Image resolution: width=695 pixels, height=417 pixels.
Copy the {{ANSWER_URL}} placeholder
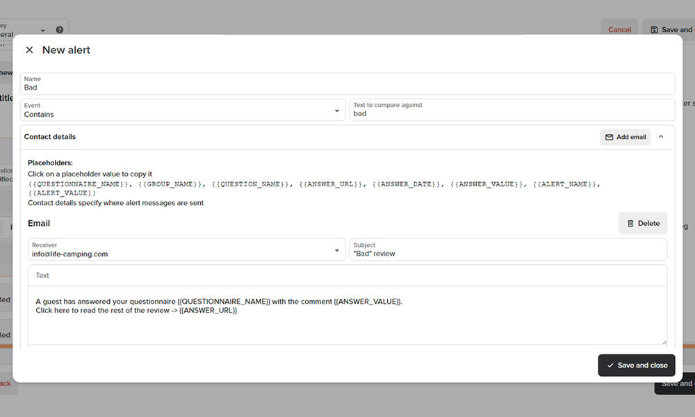[x=331, y=184]
